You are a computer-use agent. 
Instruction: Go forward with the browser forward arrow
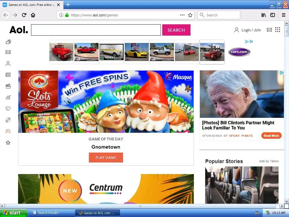(x=15, y=15)
